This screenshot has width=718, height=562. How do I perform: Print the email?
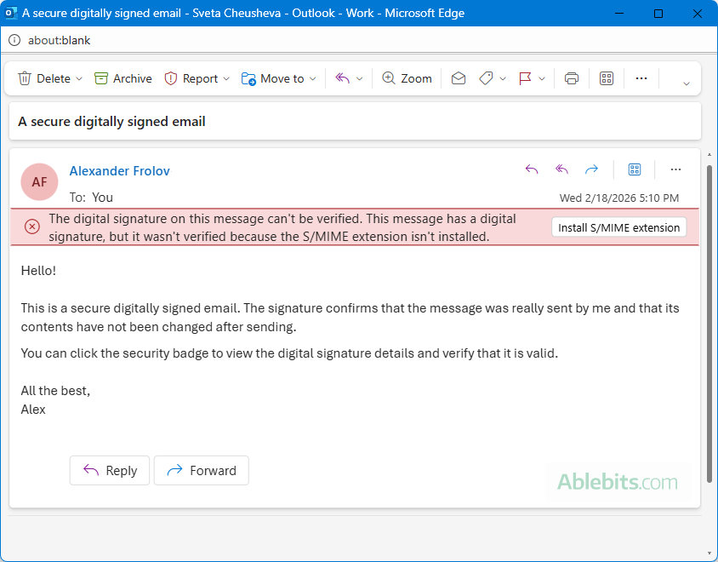tap(571, 77)
